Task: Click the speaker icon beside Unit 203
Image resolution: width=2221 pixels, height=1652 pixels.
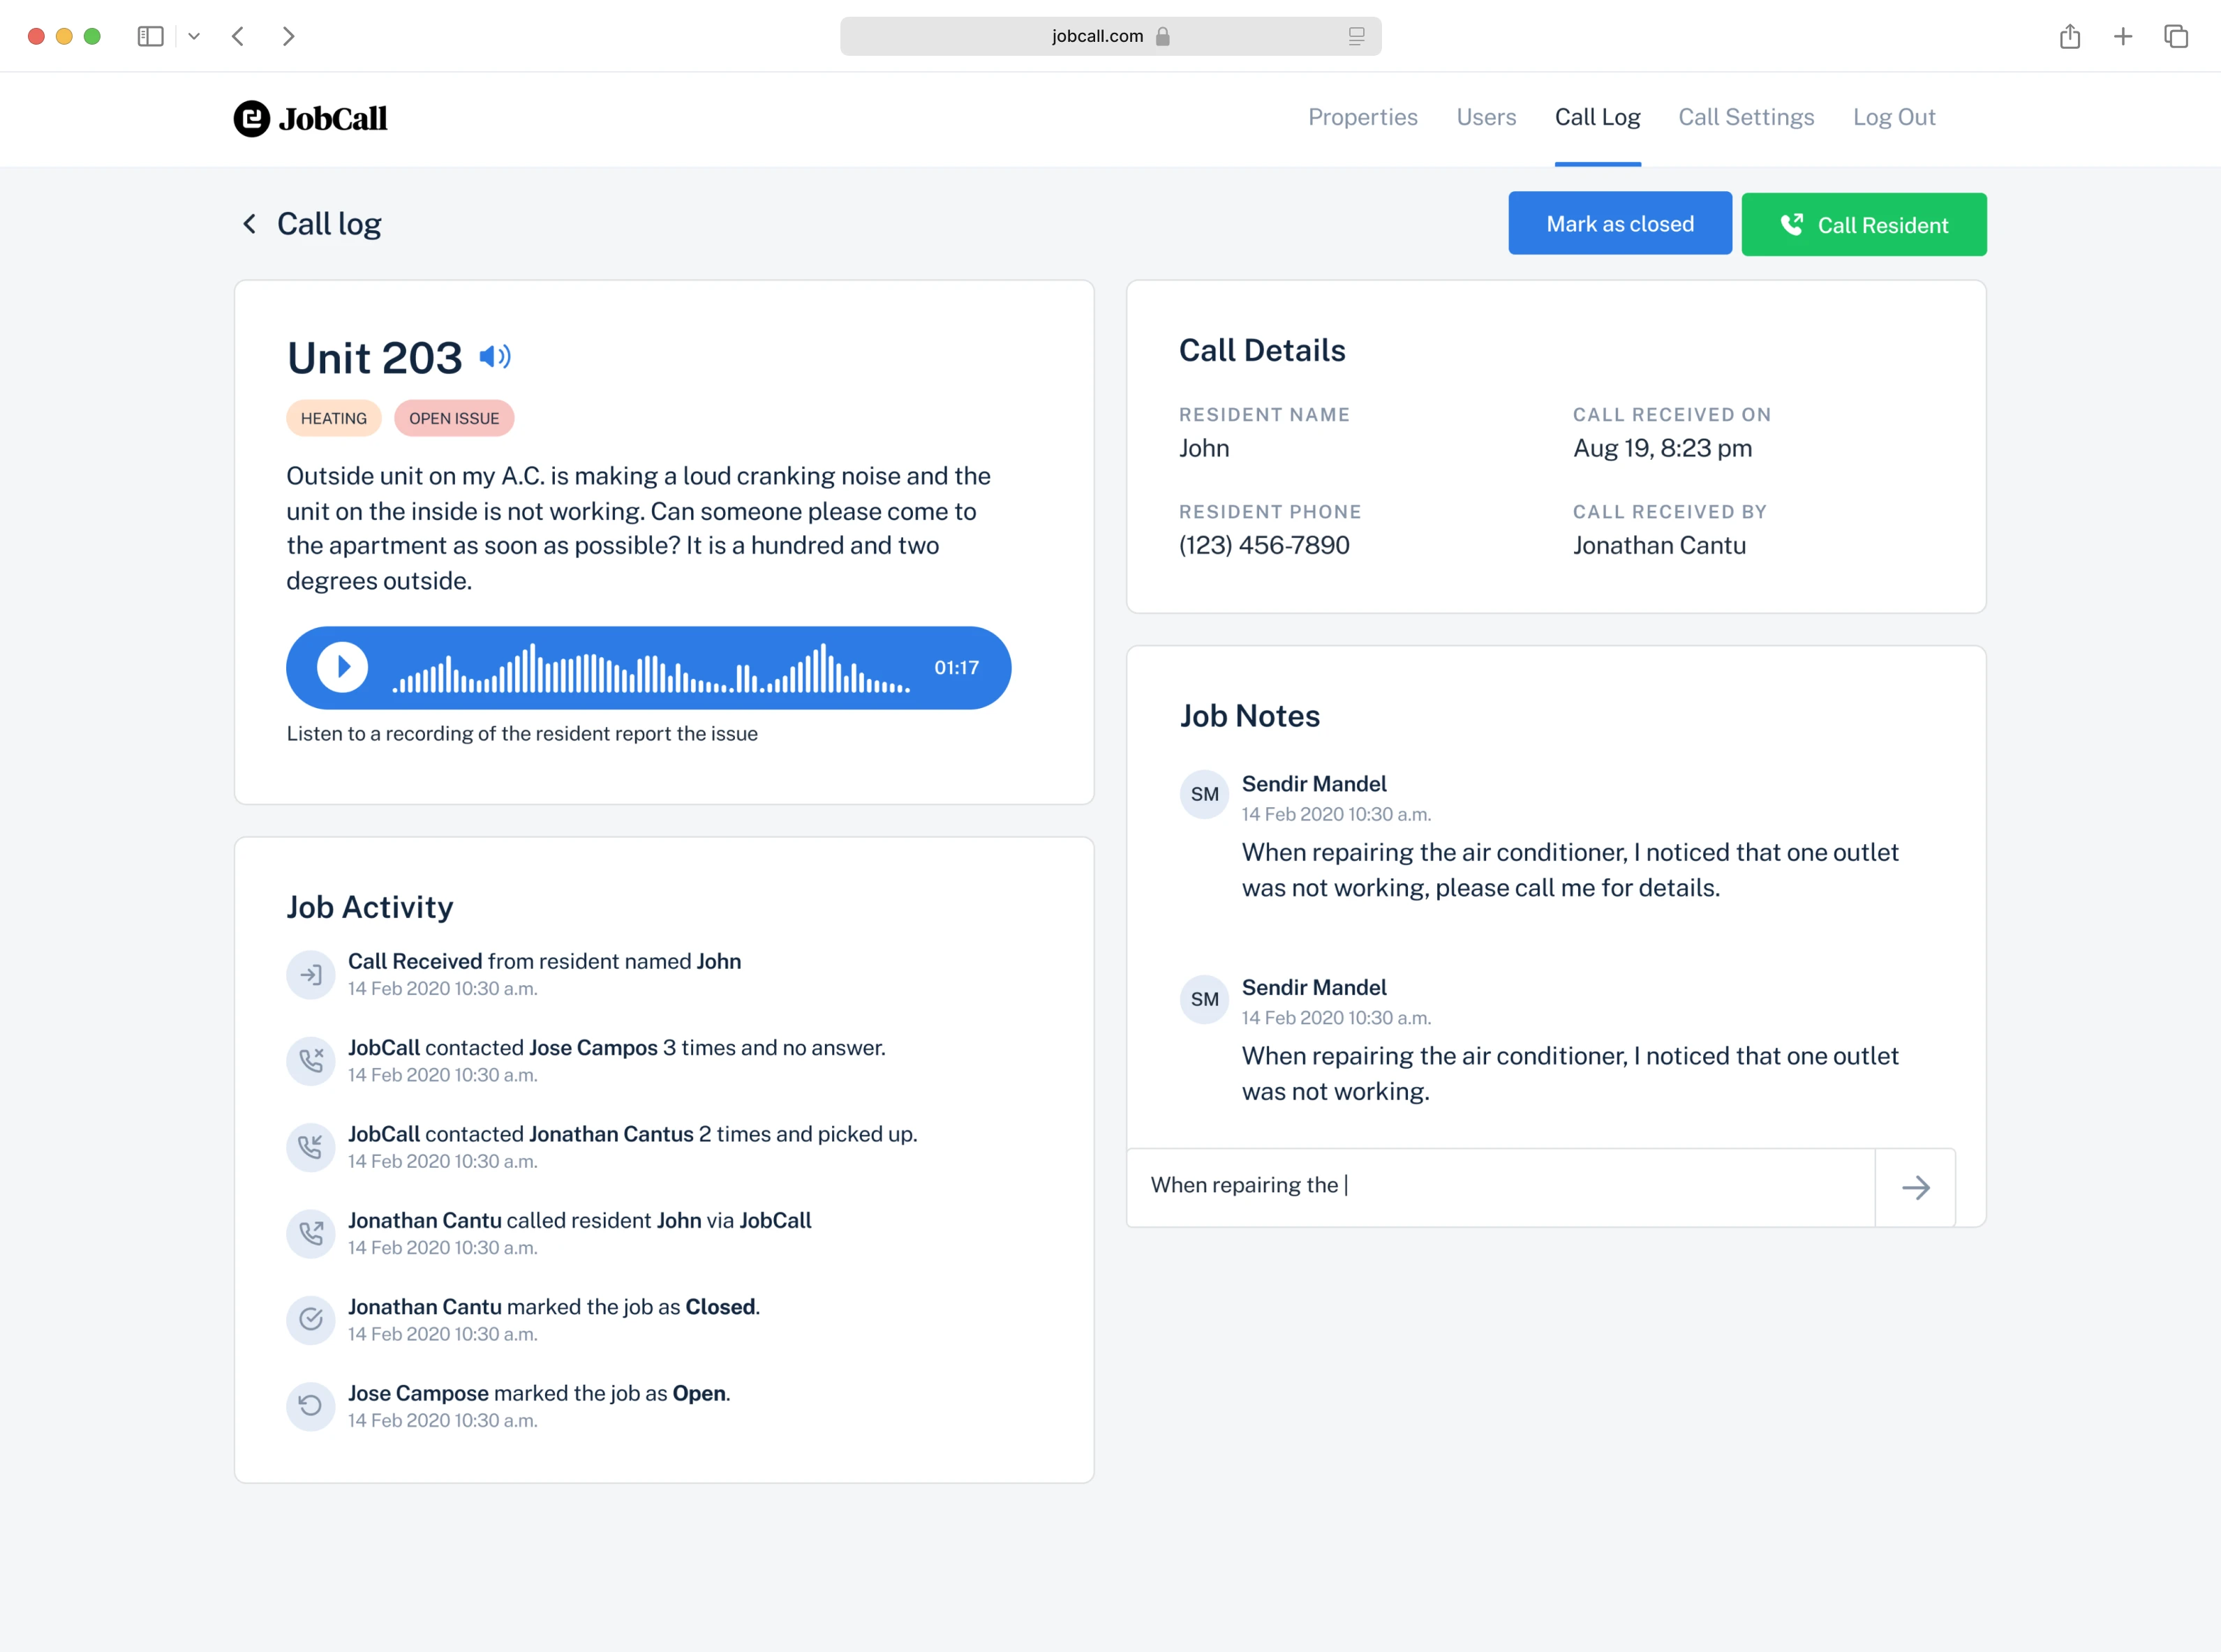Action: coord(496,357)
